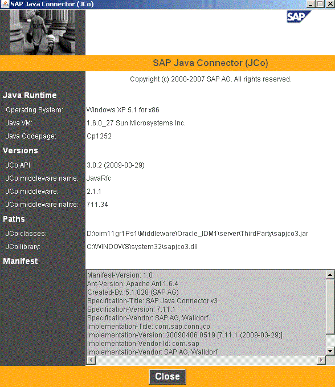The width and height of the screenshot is (335, 387).
Task: Select the 'Java Runtime' section heading
Action: (x=30, y=95)
